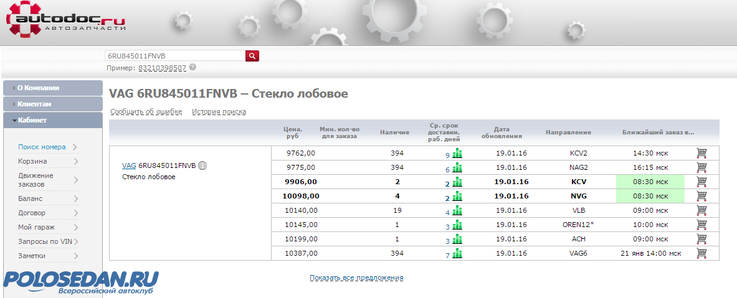Click the red search magnifier button
The height and width of the screenshot is (298, 737).
[252, 56]
